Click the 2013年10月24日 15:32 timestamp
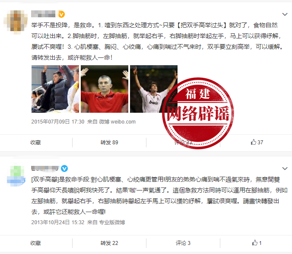This screenshot has height=254, width=292. [x=58, y=222]
